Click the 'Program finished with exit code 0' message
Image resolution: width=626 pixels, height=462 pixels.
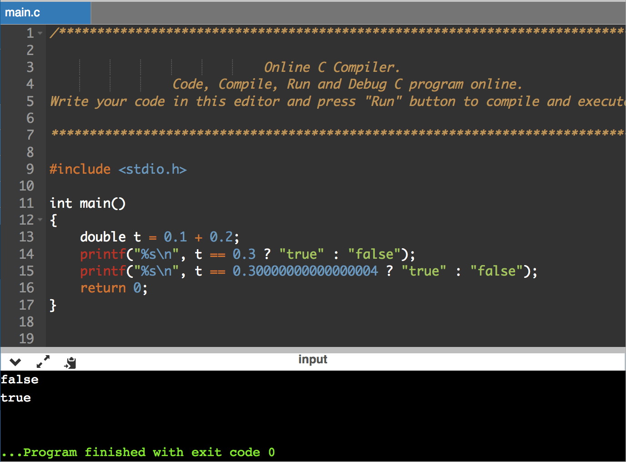pyautogui.click(x=138, y=452)
